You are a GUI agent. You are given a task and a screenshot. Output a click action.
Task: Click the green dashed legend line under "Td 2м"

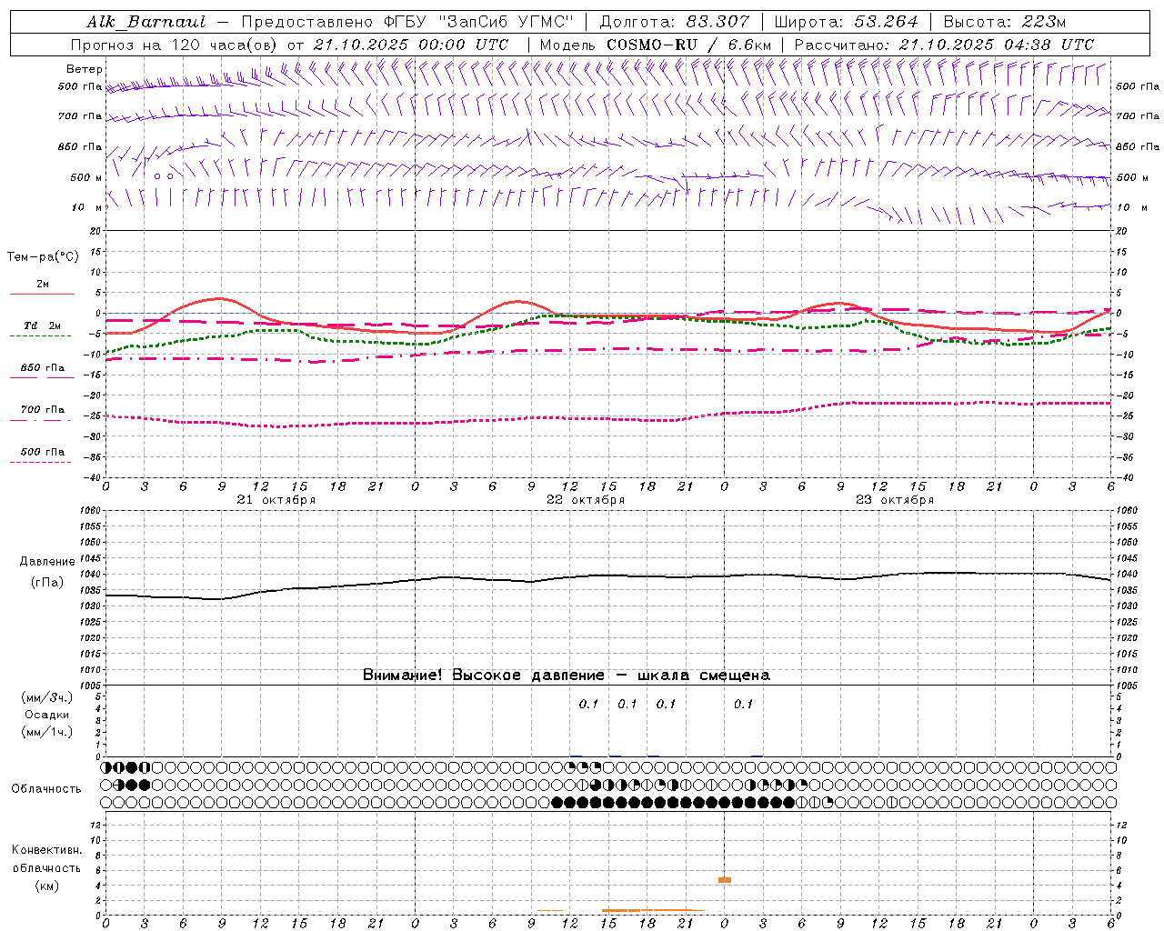[41, 336]
